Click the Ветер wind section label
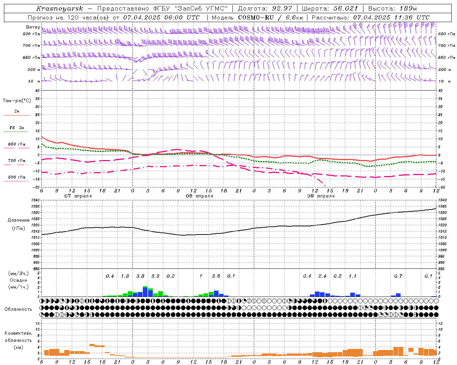 pos(33,27)
